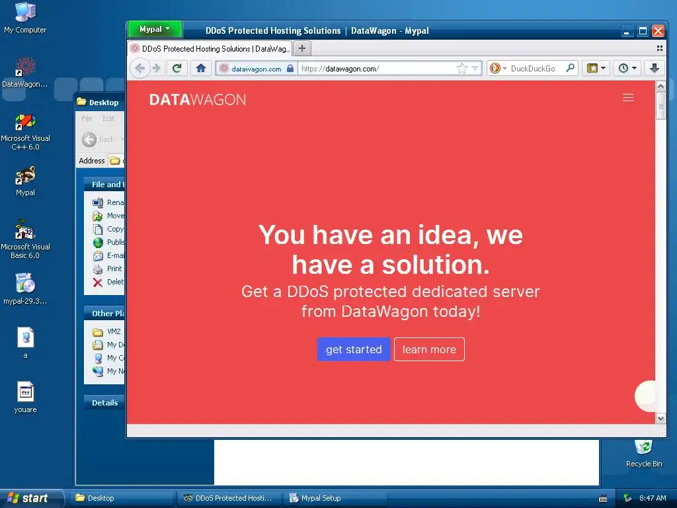
Task: Click the Rename task in Desktop window
Action: 108,202
